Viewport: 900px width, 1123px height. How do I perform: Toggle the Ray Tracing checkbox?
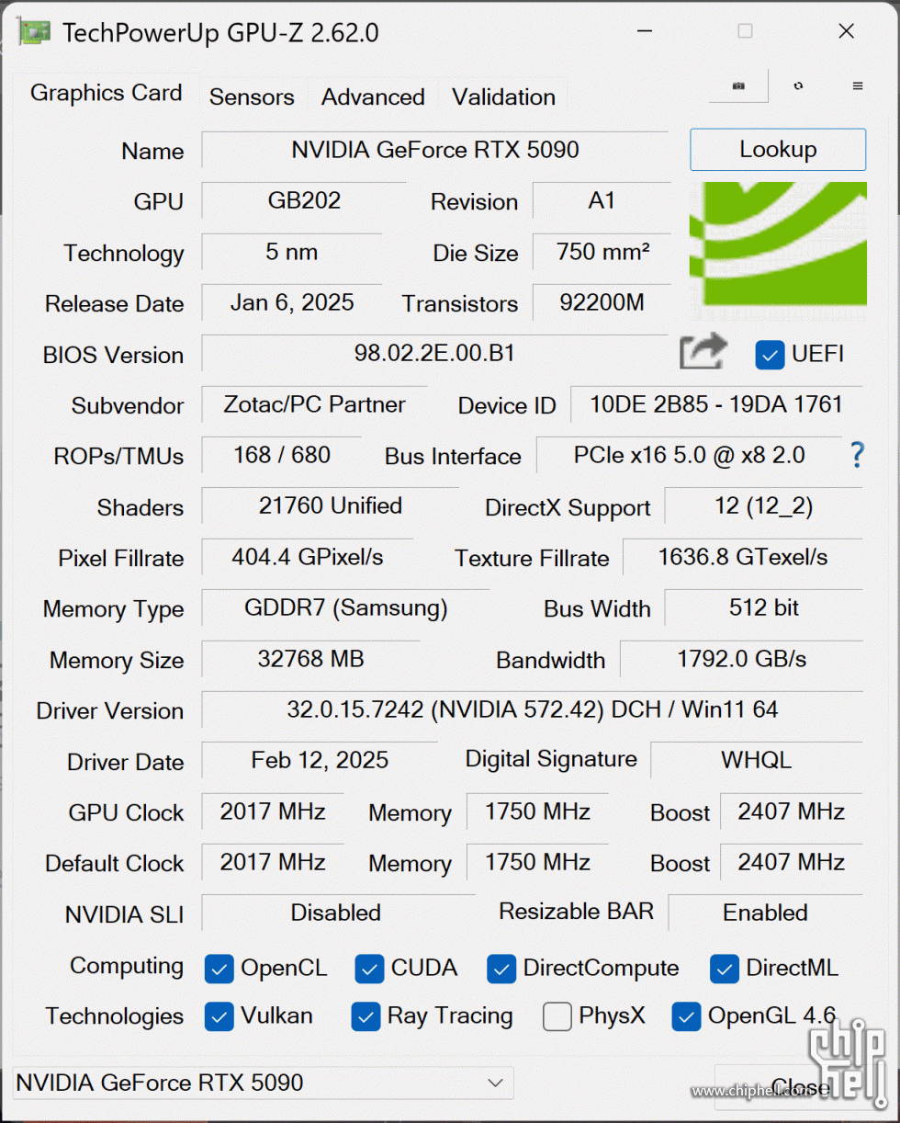366,1016
